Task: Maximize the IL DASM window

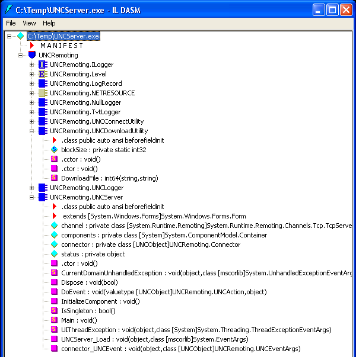Action: [x=332, y=10]
